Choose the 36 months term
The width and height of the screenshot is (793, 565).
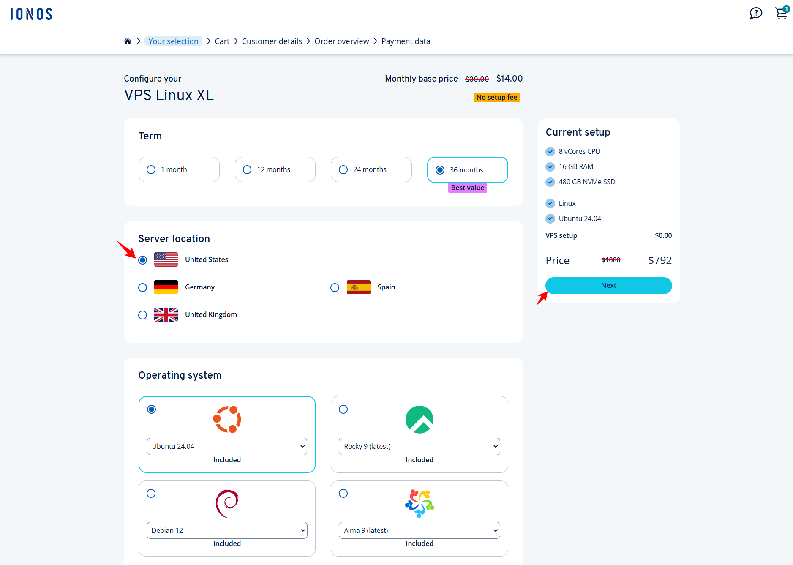point(468,170)
